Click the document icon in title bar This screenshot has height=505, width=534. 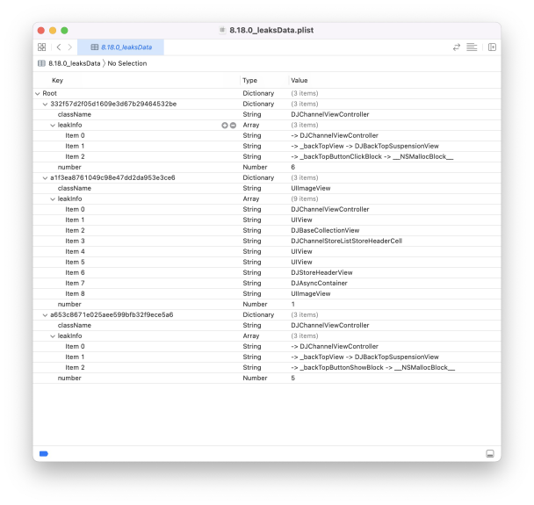(222, 30)
